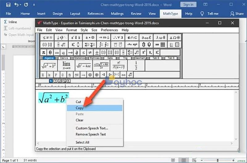Screen dimensions: 247x163
Task: Open the lowercase Greek letters palette
Action: 160,38
